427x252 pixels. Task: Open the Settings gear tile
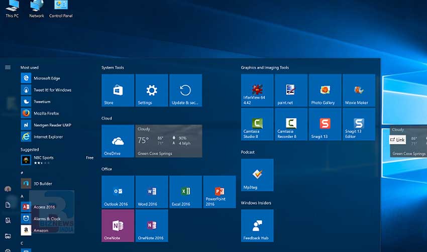(152, 90)
